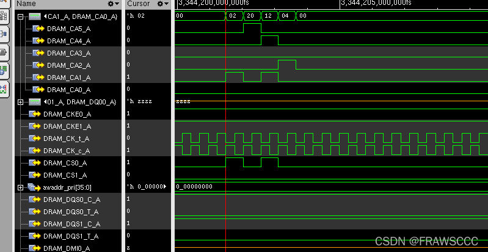Click the DRAM_DQS0_C_A signal icon
Viewport: 488px width, 252px height.
click(x=36, y=200)
